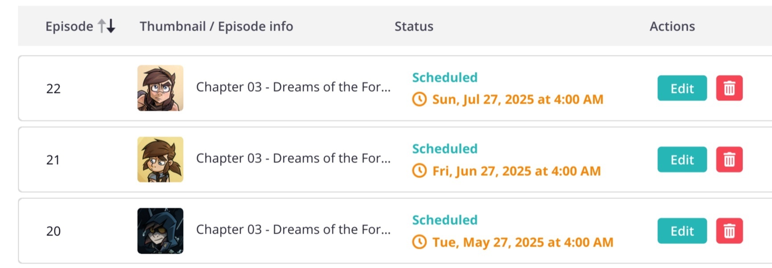Edit episode 22
Viewport: 772px width, 268px height.
click(682, 88)
